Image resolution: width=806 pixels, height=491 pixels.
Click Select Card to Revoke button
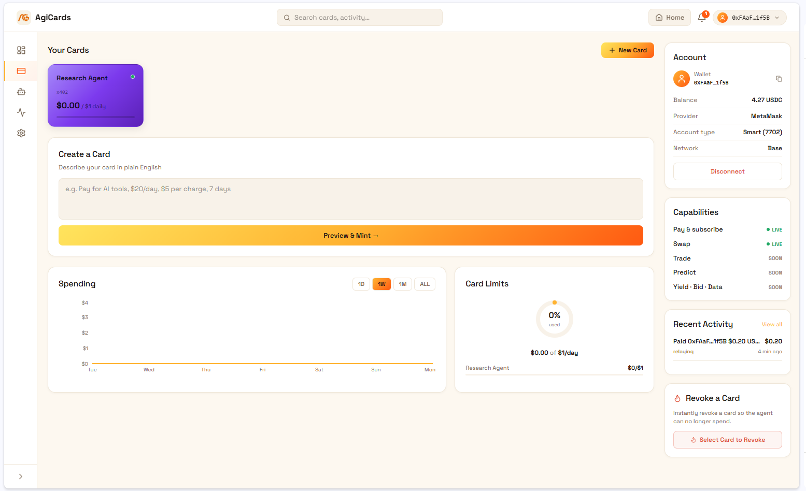pos(728,440)
